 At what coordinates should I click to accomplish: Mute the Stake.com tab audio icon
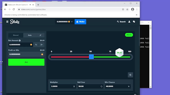tap(30, 5)
